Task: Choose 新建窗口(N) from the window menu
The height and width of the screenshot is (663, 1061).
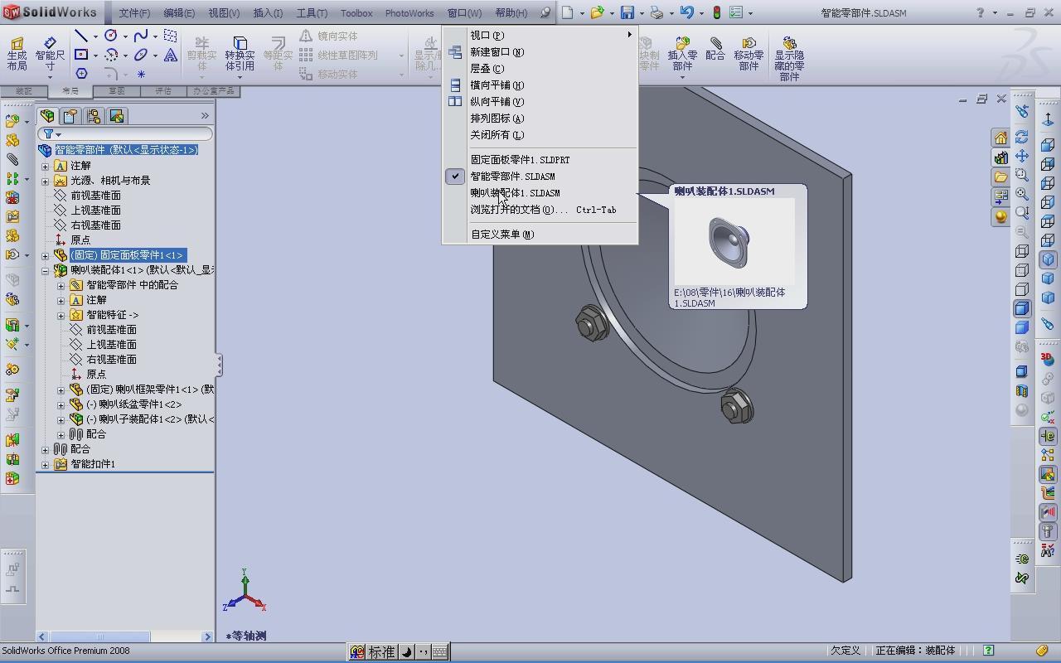Action: 540,52
